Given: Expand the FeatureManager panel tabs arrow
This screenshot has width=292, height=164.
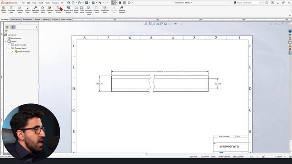Looking at the screenshot, I should click(36, 27).
